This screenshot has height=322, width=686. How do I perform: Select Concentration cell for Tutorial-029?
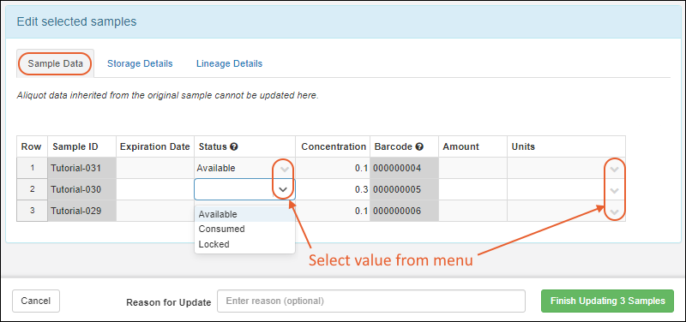(x=333, y=211)
